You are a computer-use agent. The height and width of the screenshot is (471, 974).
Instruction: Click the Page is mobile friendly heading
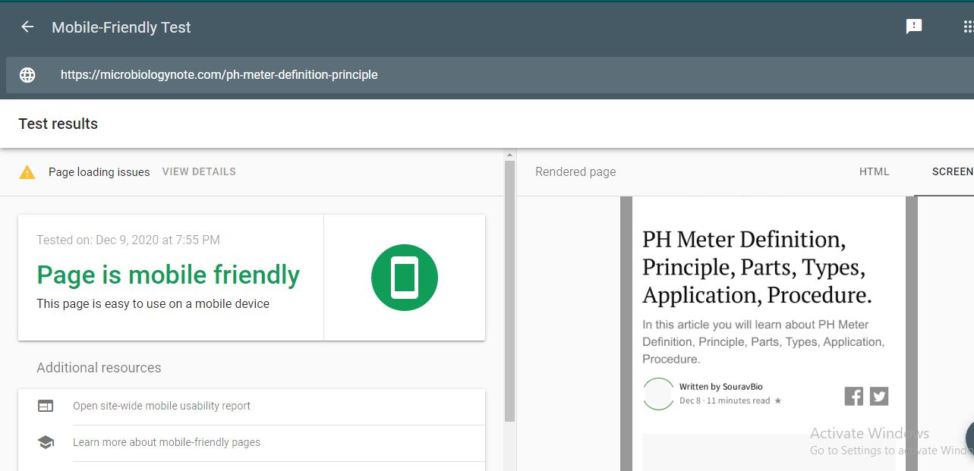click(169, 275)
